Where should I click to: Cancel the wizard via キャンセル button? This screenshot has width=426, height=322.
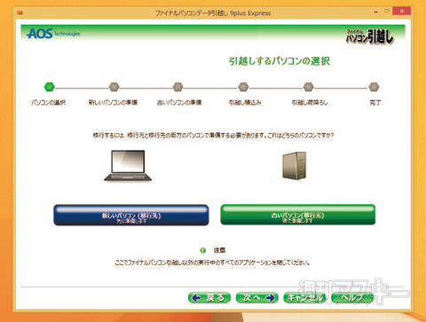coord(304,297)
